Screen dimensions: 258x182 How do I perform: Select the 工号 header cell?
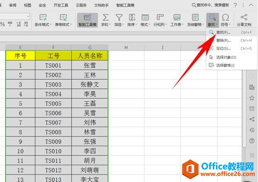tap(53, 56)
